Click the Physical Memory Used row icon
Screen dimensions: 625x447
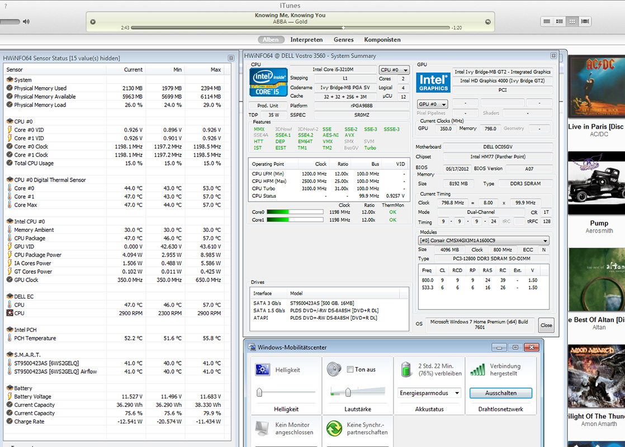pos(10,88)
